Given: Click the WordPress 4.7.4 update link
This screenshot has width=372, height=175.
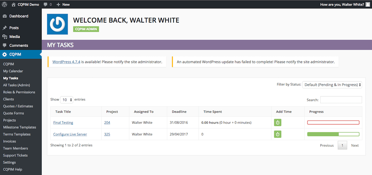Looking at the screenshot, I should (66, 62).
